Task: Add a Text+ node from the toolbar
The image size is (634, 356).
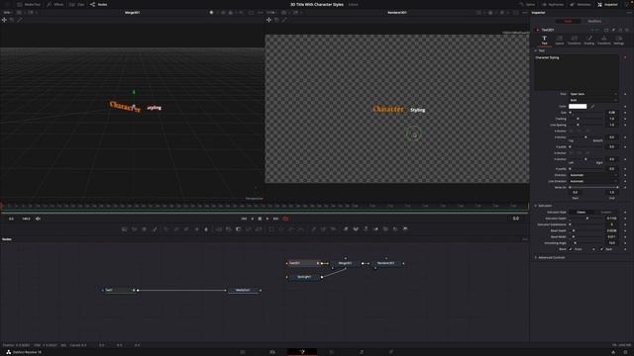Action: [145, 228]
